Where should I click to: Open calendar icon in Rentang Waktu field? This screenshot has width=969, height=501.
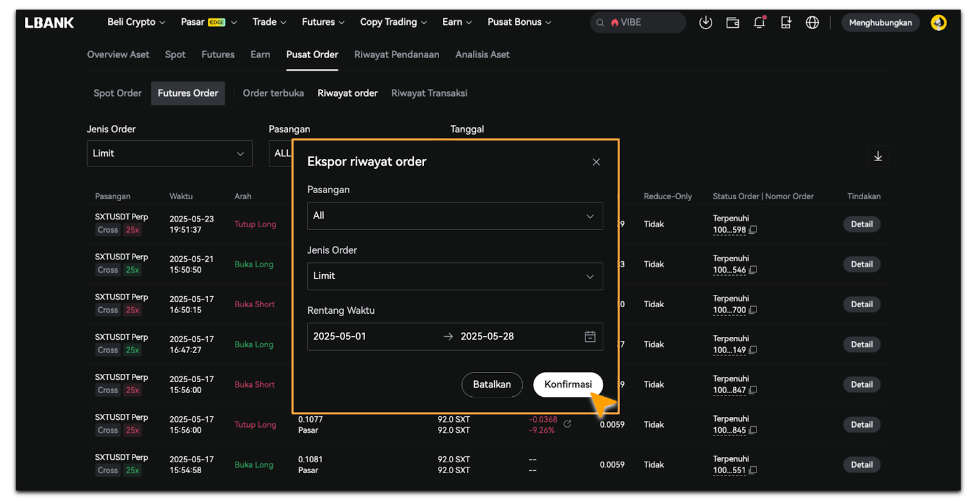point(590,337)
